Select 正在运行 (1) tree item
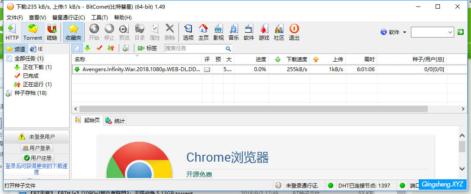The height and width of the screenshot is (194, 471). tap(37, 84)
